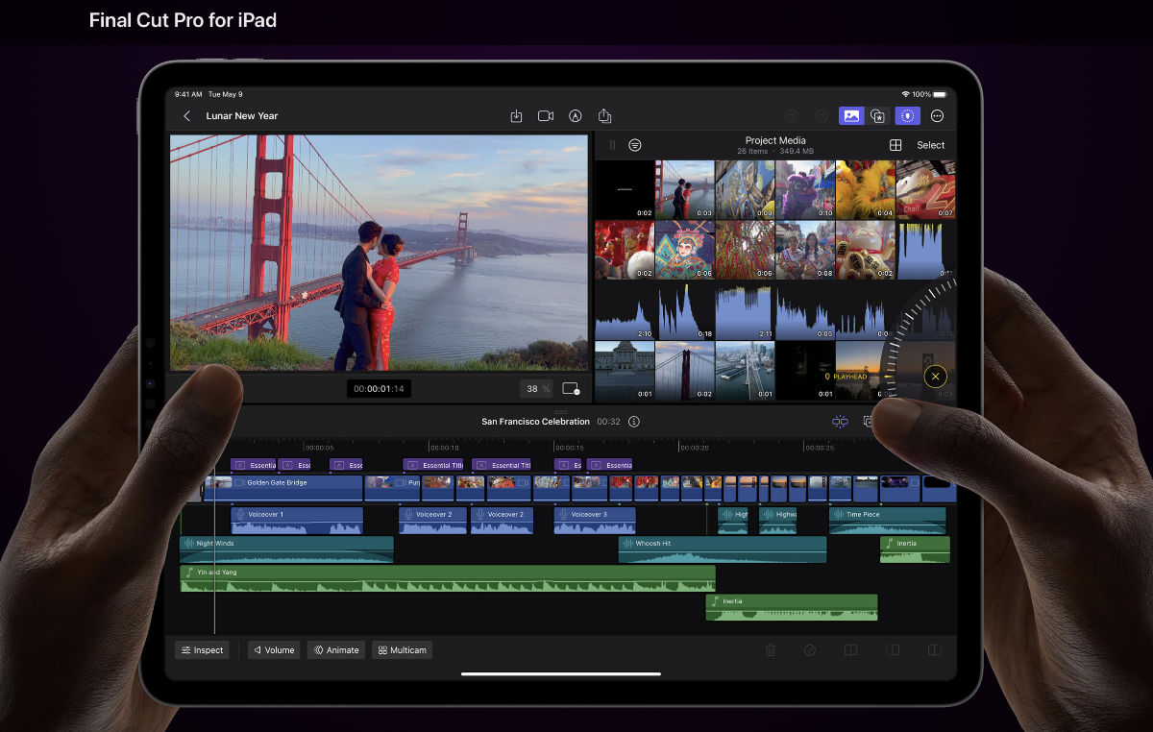Click the Select button in Project Media
Image resolution: width=1153 pixels, height=732 pixels.
click(930, 145)
